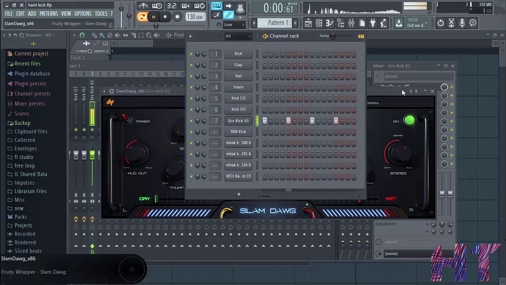Open the channel rack toolbar icon
The height and width of the screenshot is (285, 506).
click(x=319, y=23)
